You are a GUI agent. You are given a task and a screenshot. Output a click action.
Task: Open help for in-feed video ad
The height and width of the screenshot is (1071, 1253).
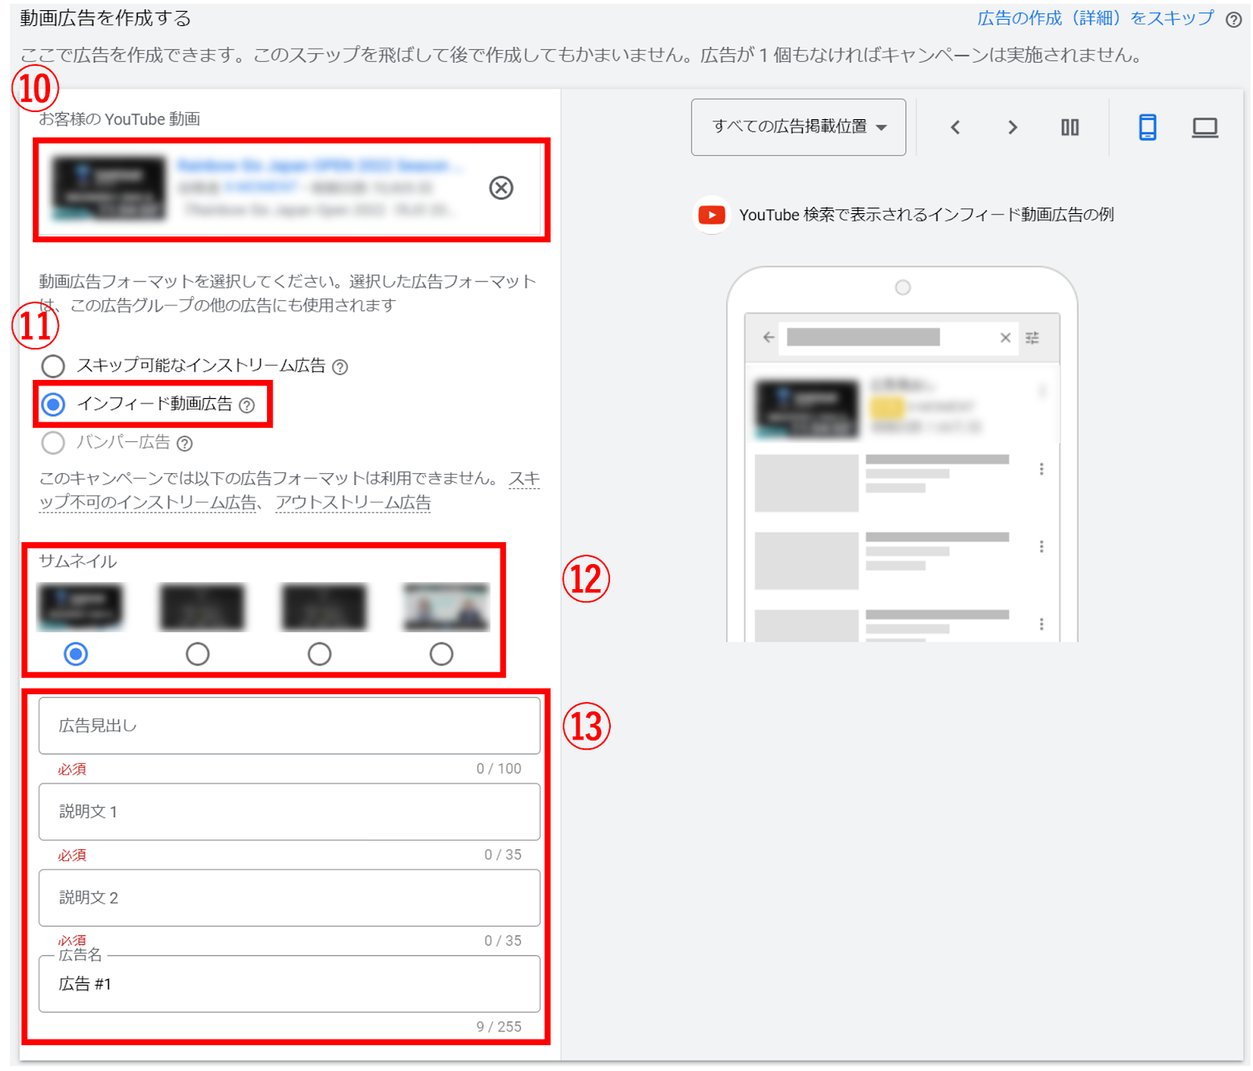(x=247, y=405)
